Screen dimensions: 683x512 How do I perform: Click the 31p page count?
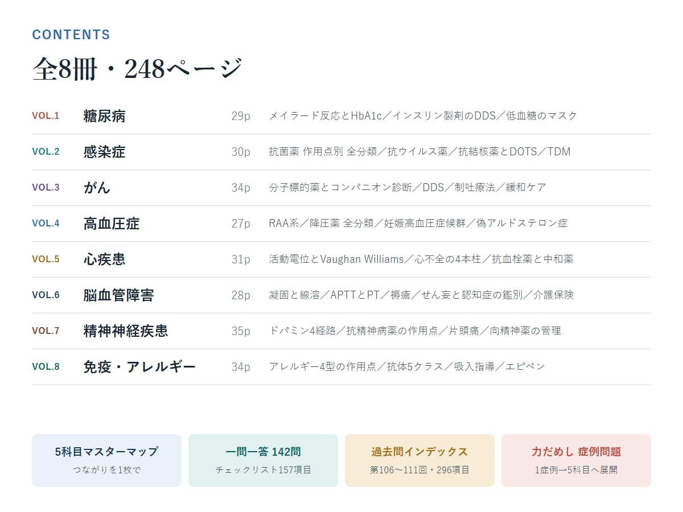click(x=241, y=259)
